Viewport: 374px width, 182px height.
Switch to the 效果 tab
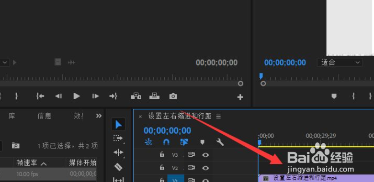(78, 116)
